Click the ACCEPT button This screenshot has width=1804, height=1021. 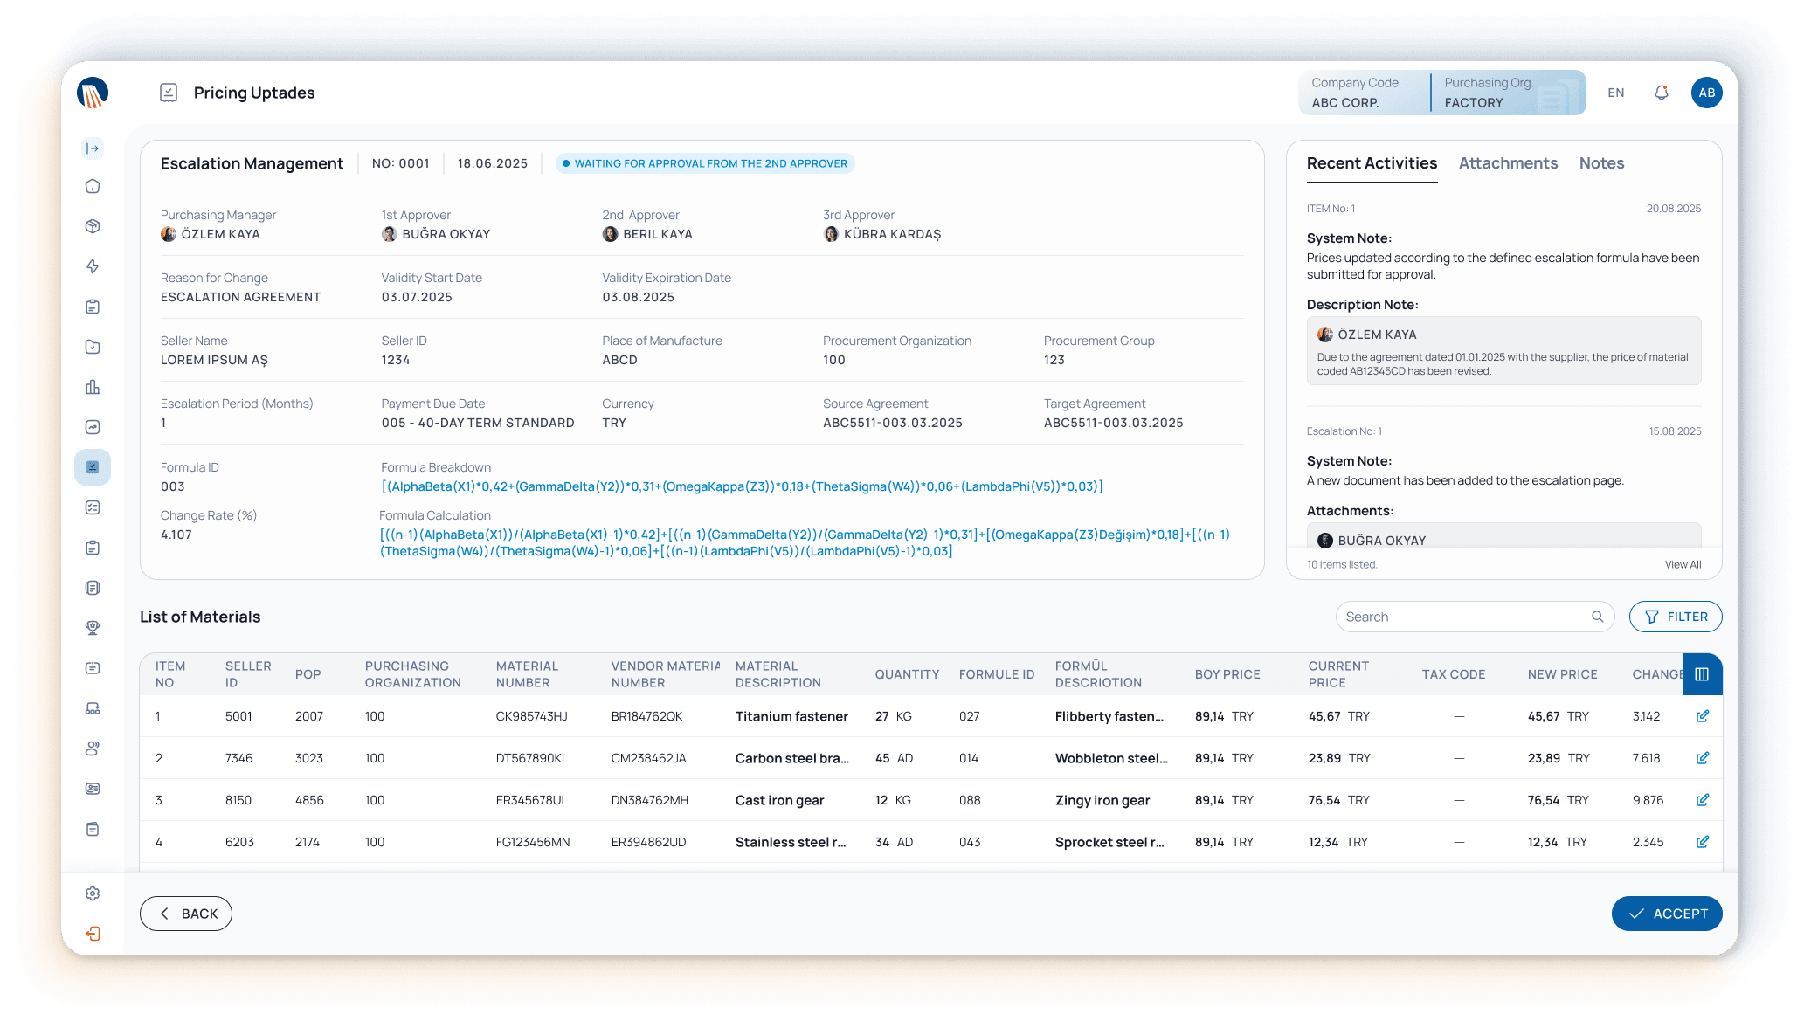[x=1667, y=914]
